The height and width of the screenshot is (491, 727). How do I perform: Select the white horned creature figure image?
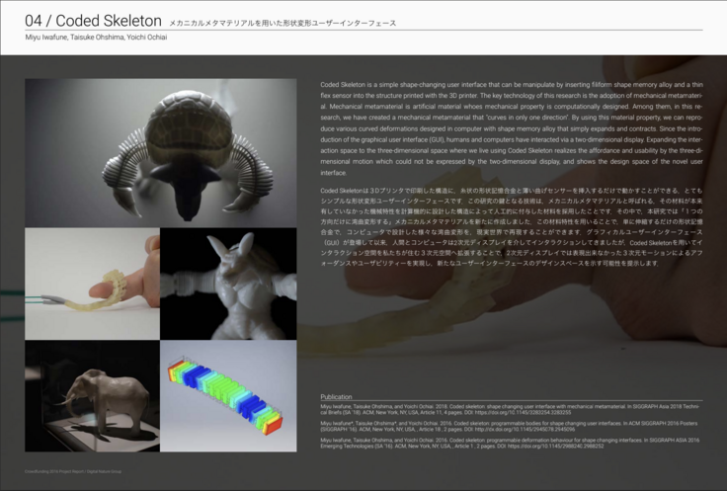pos(229,283)
